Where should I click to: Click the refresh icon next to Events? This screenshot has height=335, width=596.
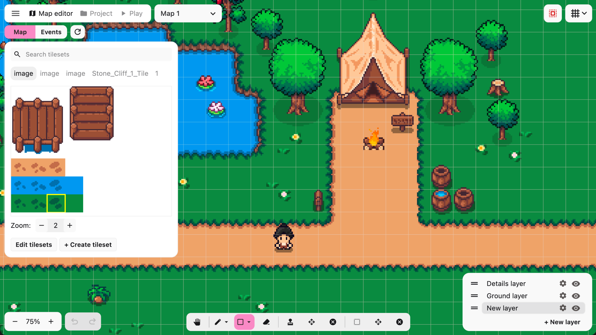[78, 32]
